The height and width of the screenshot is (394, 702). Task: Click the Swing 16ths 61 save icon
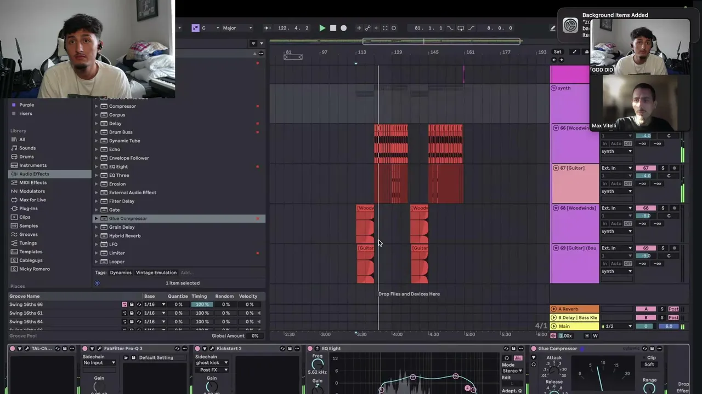tap(132, 313)
